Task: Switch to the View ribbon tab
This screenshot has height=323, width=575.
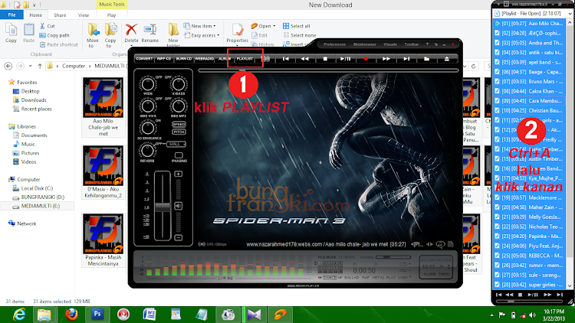Action: pyautogui.click(x=84, y=15)
